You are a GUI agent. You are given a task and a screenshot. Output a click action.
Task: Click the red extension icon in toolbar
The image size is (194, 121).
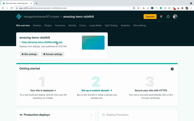click(x=178, y=8)
